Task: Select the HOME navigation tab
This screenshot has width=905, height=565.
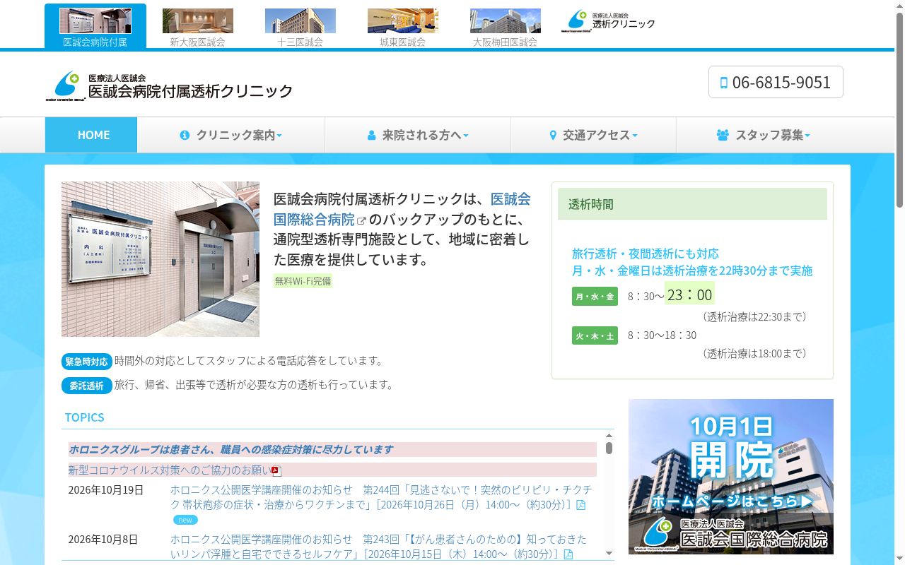Action: coord(91,135)
